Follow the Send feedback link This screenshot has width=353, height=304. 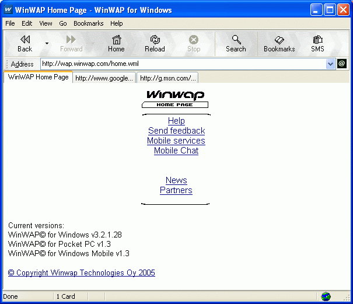point(176,131)
